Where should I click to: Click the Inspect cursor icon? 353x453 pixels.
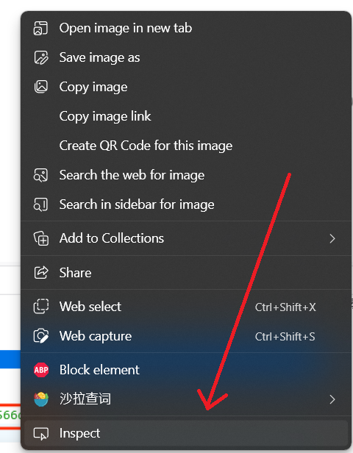point(40,434)
